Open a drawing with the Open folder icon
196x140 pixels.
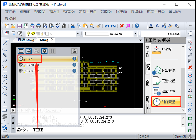pyautogui.click(x=13, y=26)
